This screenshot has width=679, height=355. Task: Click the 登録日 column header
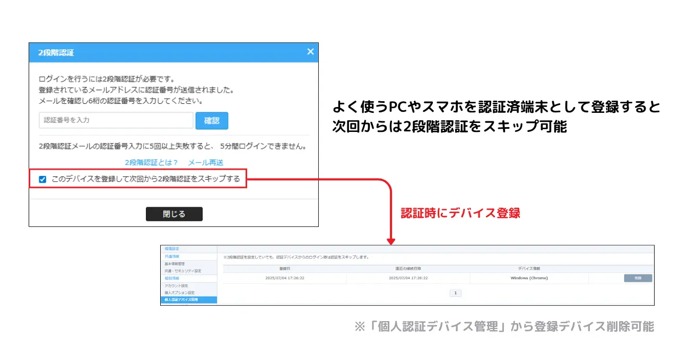(x=284, y=269)
